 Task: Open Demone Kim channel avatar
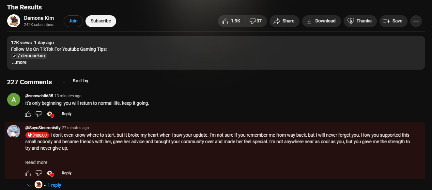(x=14, y=21)
